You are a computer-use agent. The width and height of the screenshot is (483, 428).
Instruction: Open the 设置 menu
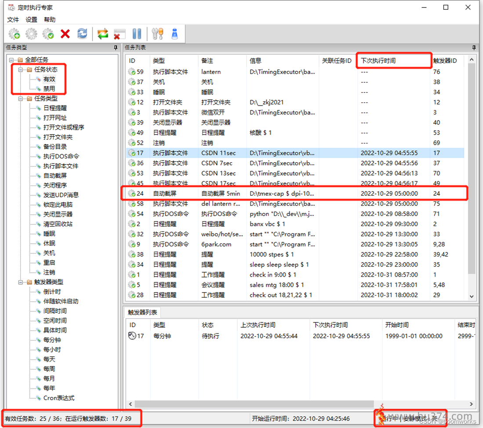point(31,20)
